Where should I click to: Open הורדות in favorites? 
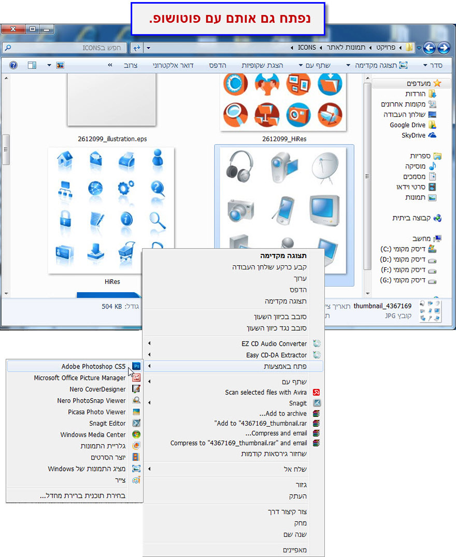click(x=421, y=94)
